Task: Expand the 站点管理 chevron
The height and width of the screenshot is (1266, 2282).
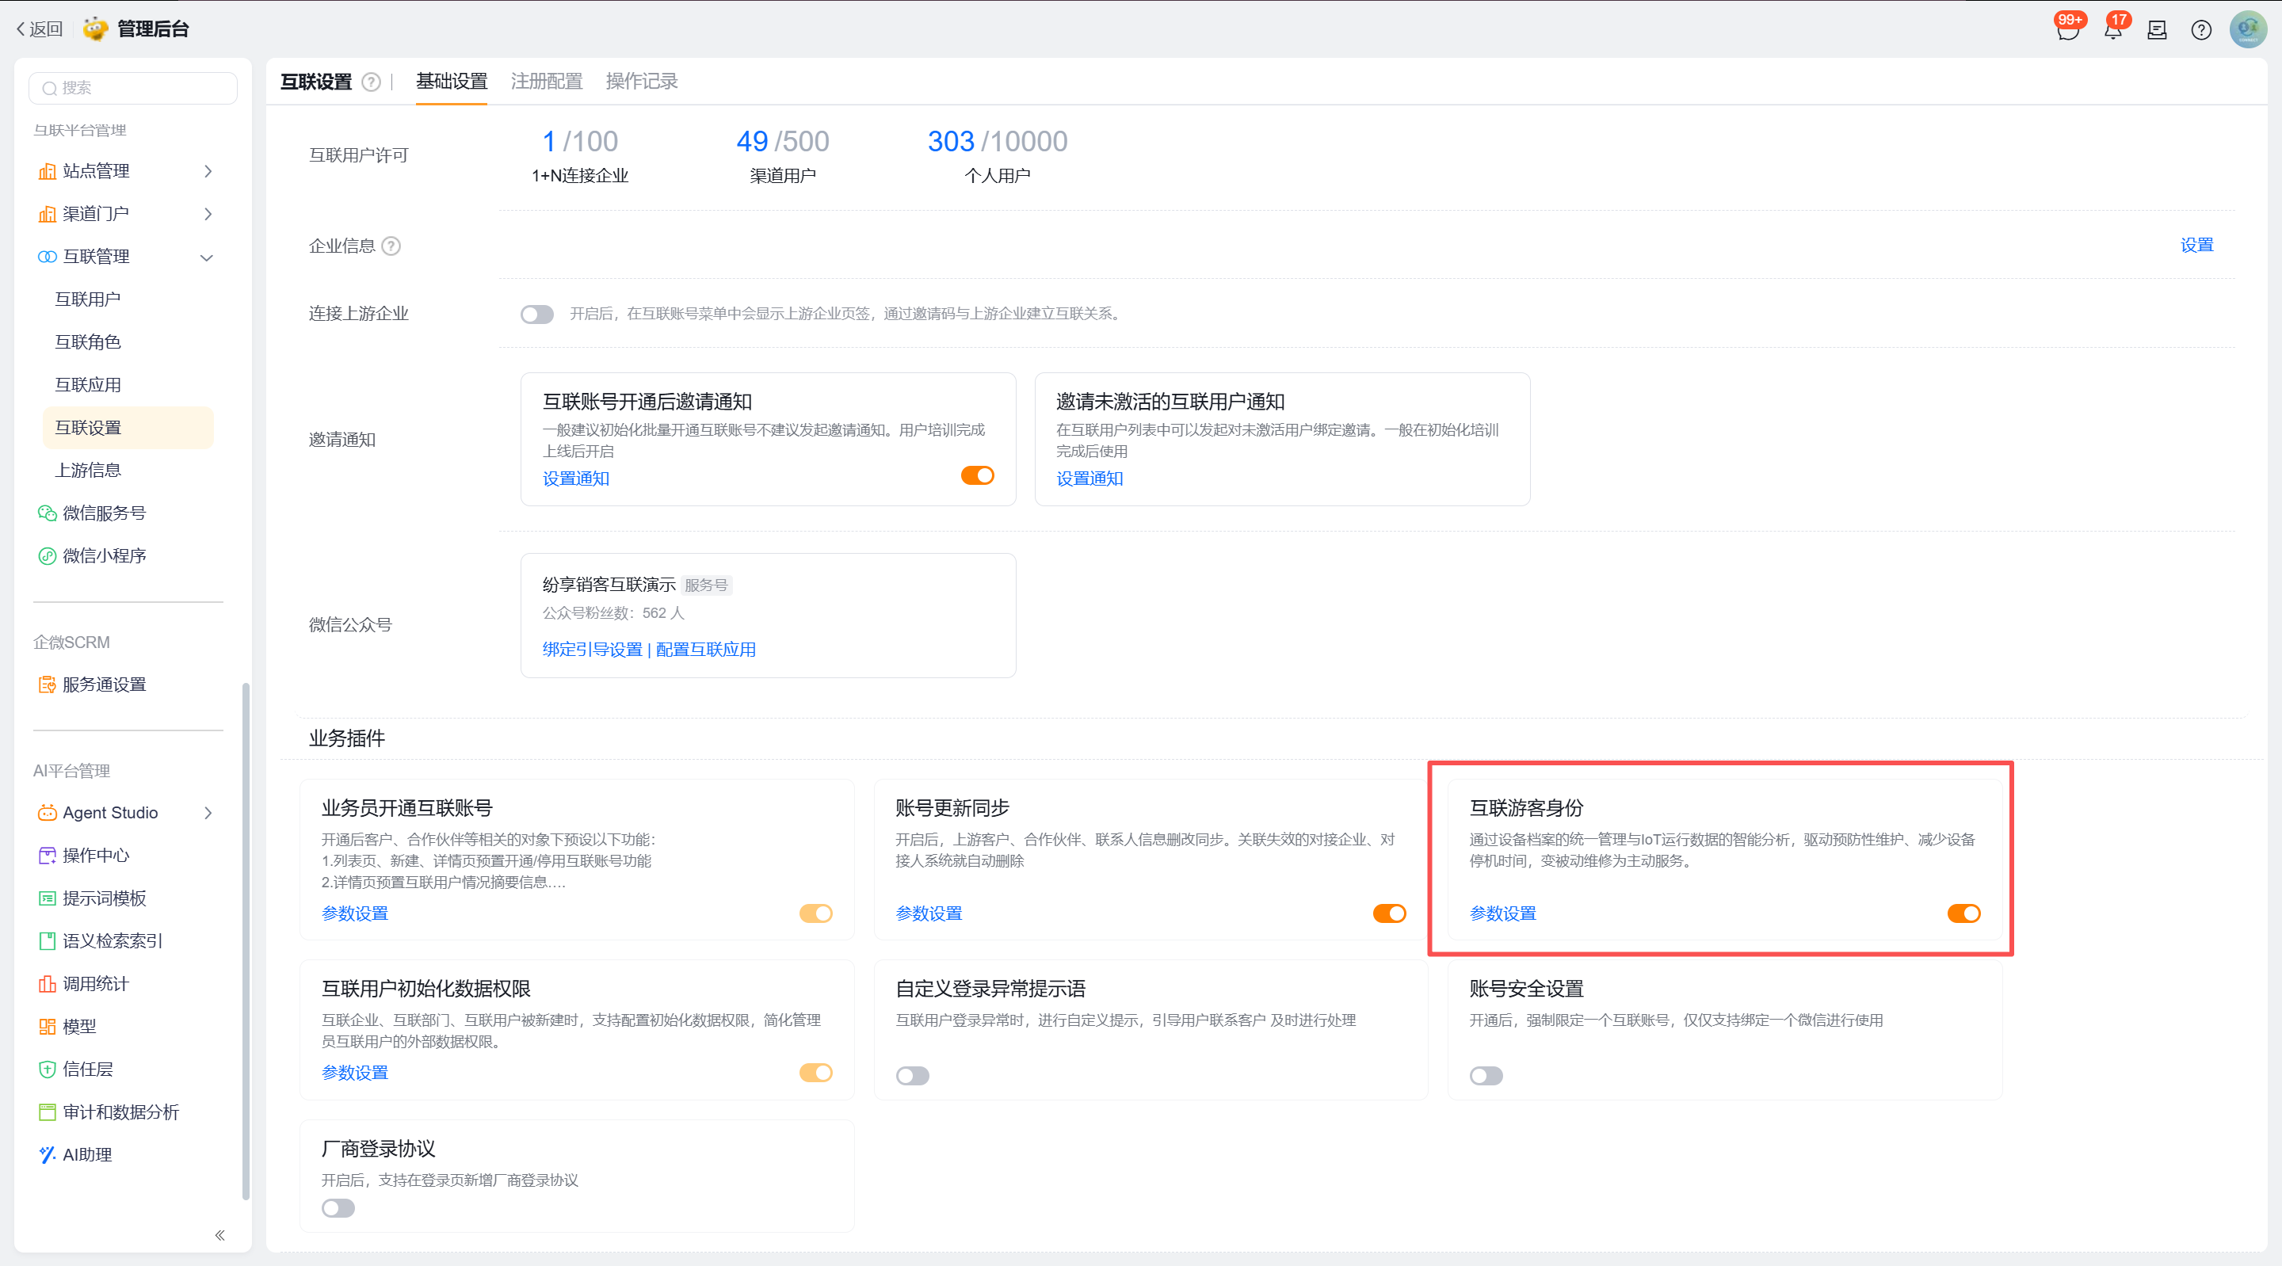Action: tap(208, 171)
